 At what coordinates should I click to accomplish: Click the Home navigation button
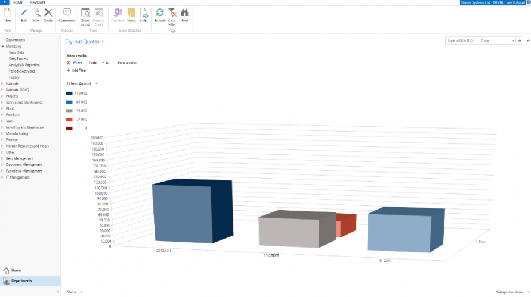click(x=30, y=271)
